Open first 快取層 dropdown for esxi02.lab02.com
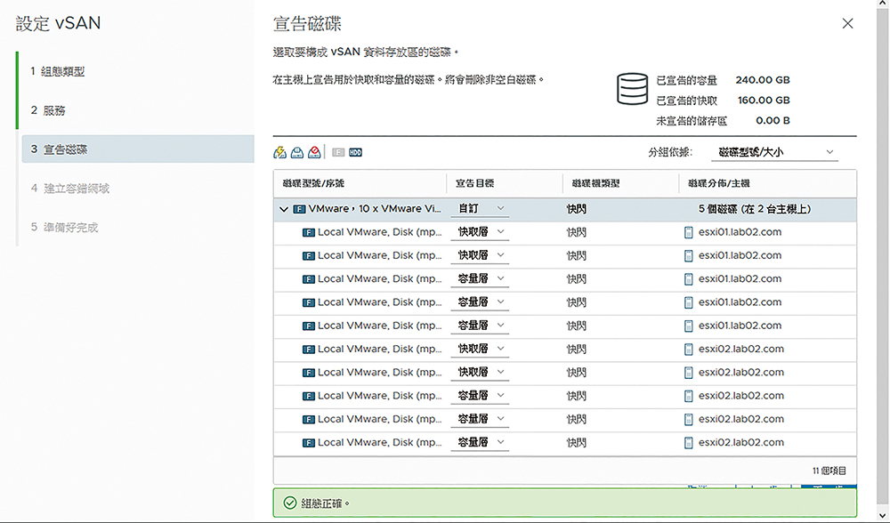890x523 pixels. pyautogui.click(x=480, y=349)
